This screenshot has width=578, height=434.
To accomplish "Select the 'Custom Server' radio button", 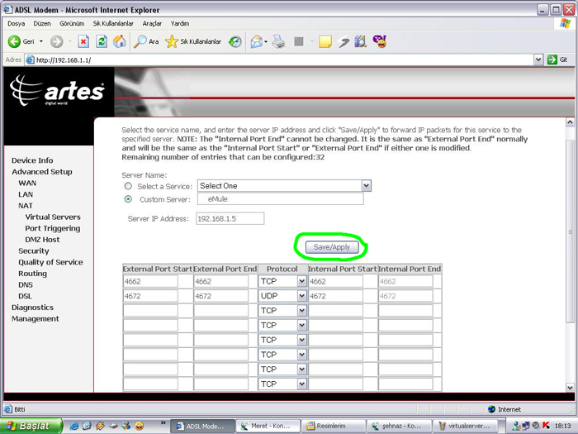I will (x=128, y=199).
